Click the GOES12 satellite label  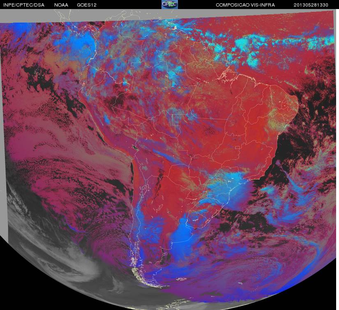87,5
